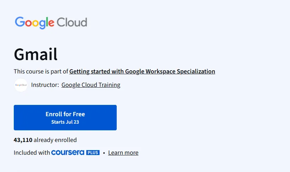The image size is (290, 172).
Task: Click the Included with text
Action: [x=32, y=153]
